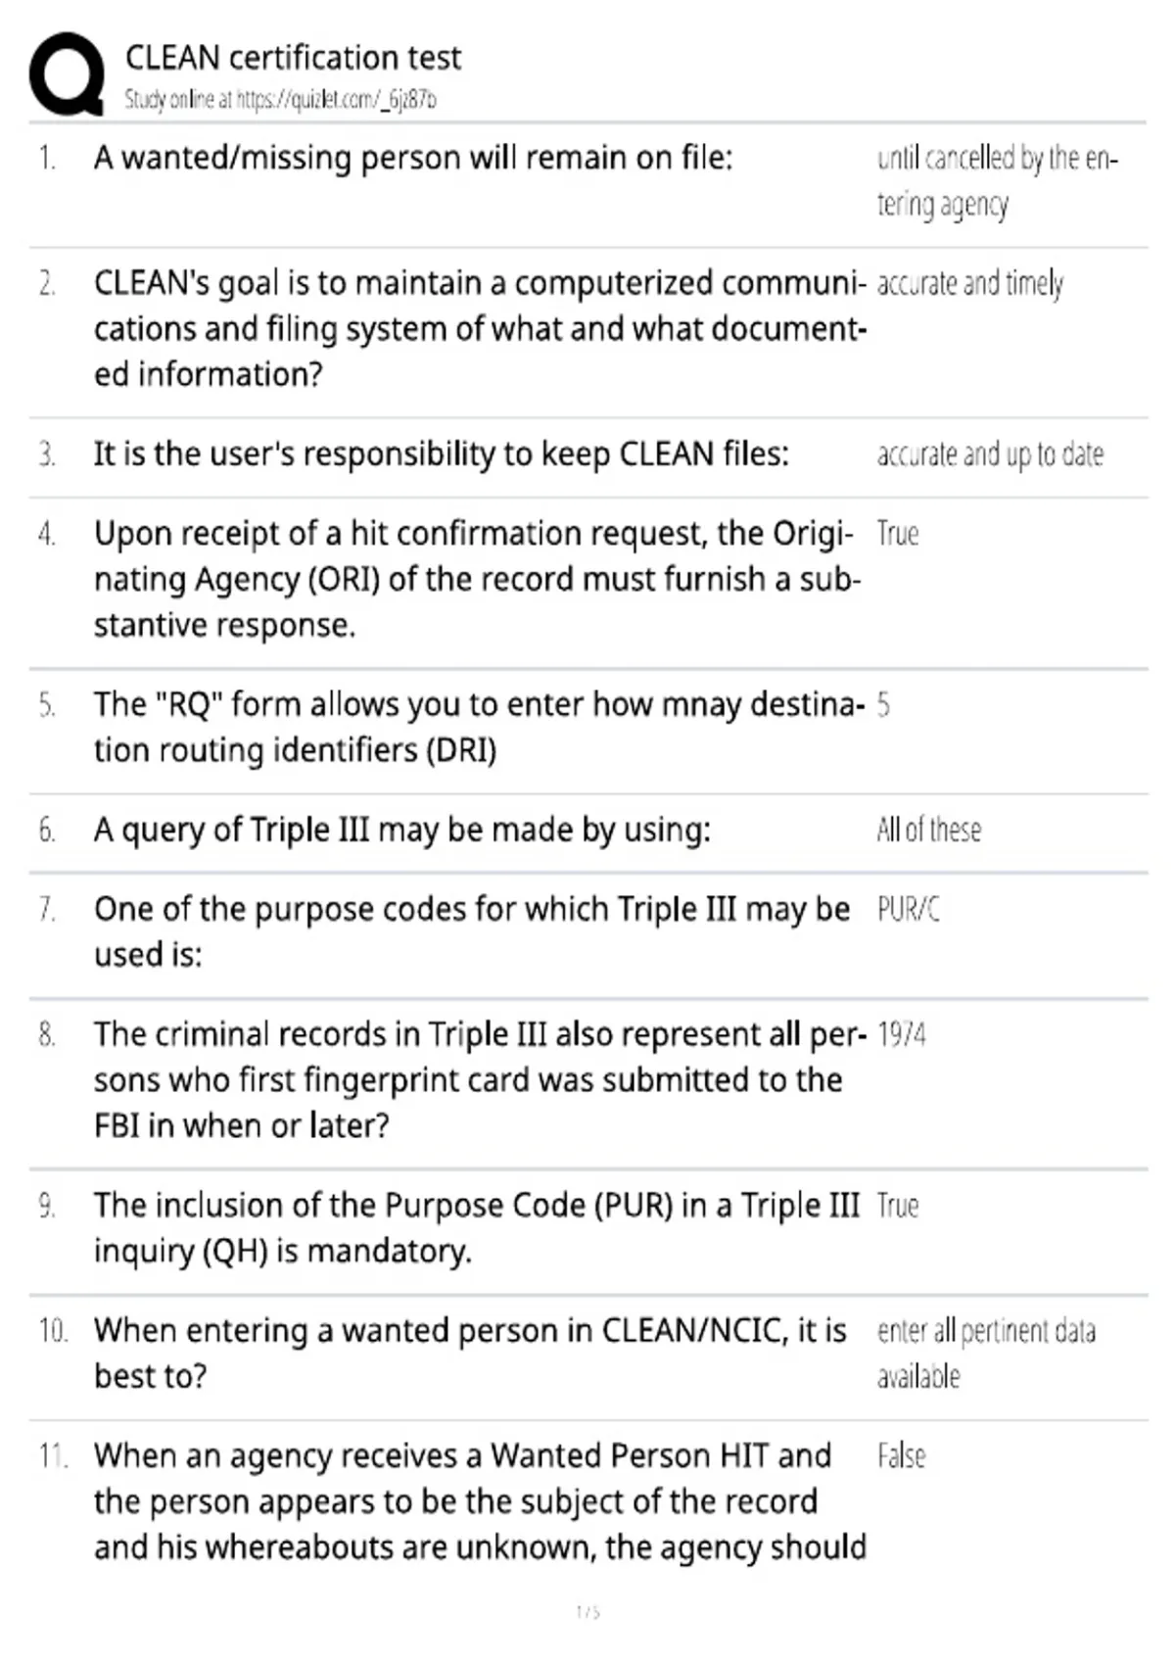Click the 'accurate and up to date' answer

pyautogui.click(x=990, y=454)
